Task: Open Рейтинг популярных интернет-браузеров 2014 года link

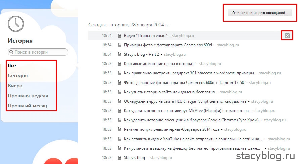Action: click(x=172, y=129)
